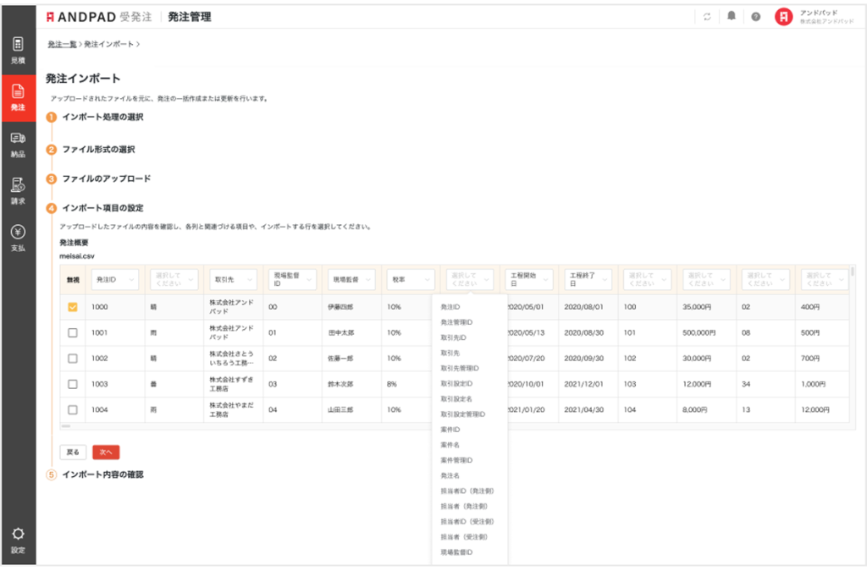Open the 発注ID column mapping dropdown

click(115, 279)
